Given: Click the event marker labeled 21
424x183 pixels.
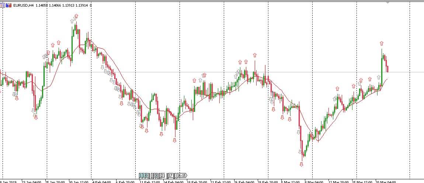Looking at the screenshot, I should pos(163,175).
